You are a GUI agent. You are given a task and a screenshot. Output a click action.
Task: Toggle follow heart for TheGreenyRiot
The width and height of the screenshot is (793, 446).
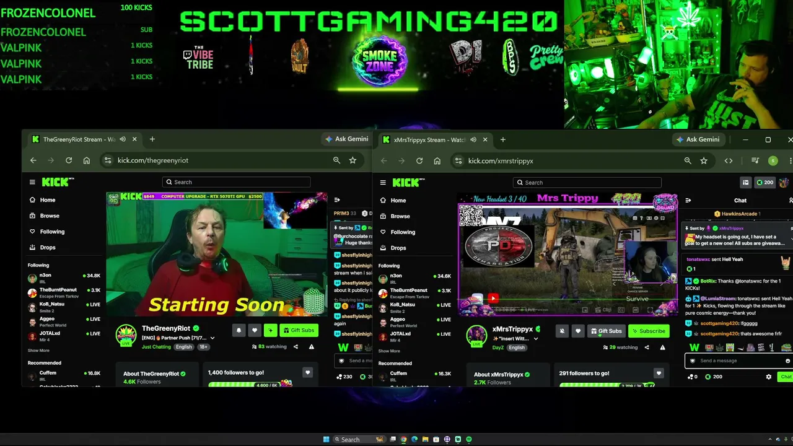click(254, 330)
